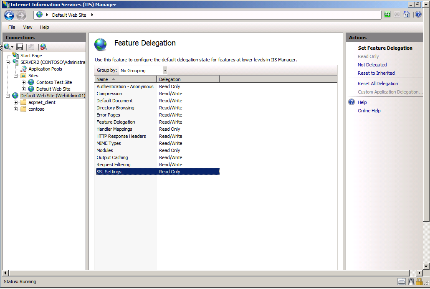430x289 pixels.
Task: Select the Authentication - Anonymous row
Action: tap(157, 86)
